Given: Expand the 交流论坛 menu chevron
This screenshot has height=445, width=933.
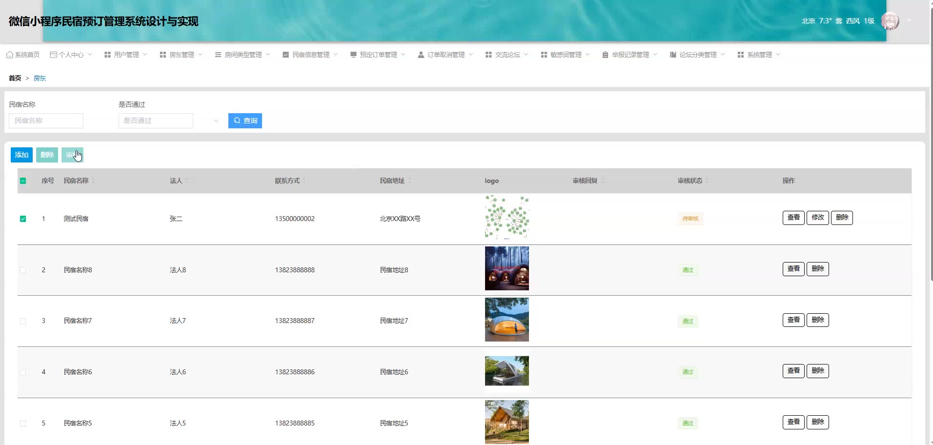Looking at the screenshot, I should click(x=526, y=55).
